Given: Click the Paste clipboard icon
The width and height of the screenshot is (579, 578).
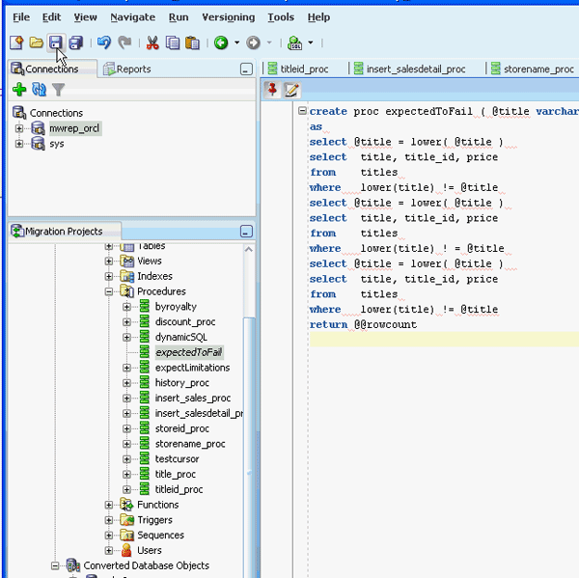Looking at the screenshot, I should tap(192, 42).
